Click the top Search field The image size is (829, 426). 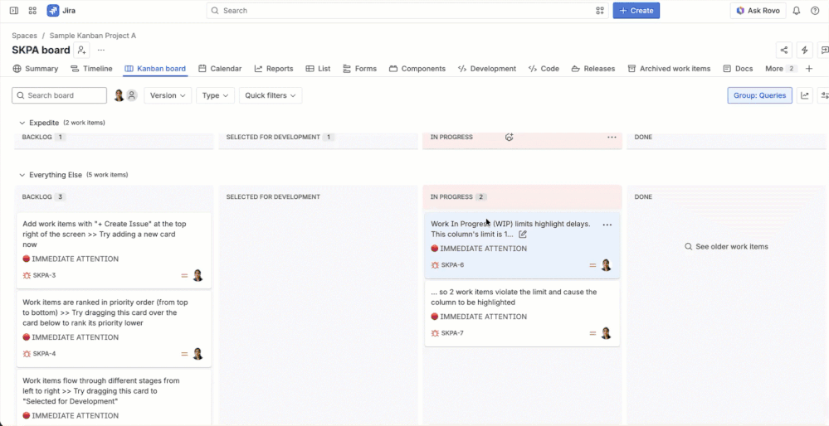point(407,11)
